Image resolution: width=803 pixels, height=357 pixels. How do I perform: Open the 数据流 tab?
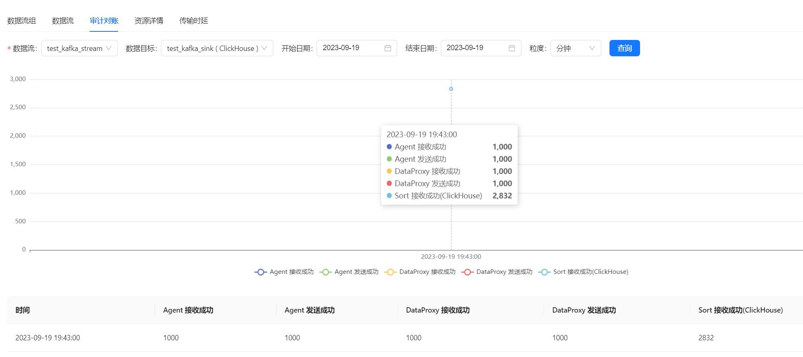click(63, 21)
